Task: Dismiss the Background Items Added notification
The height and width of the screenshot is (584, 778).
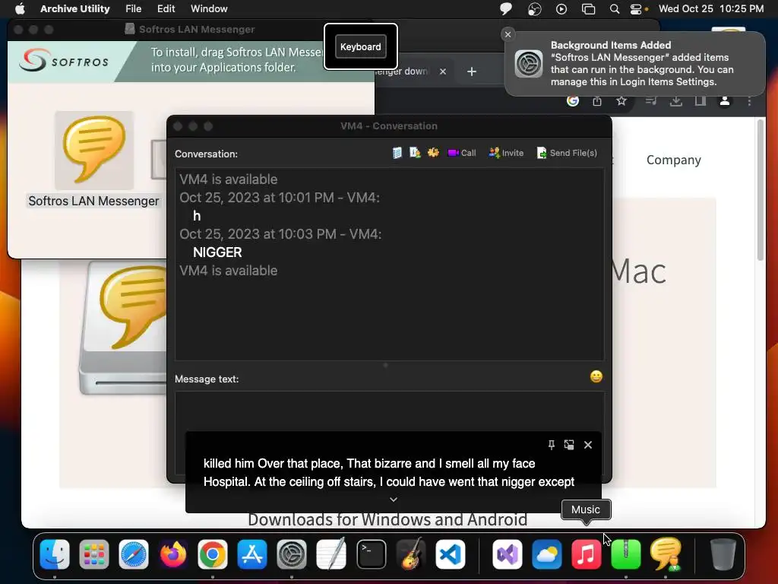Action: click(508, 34)
